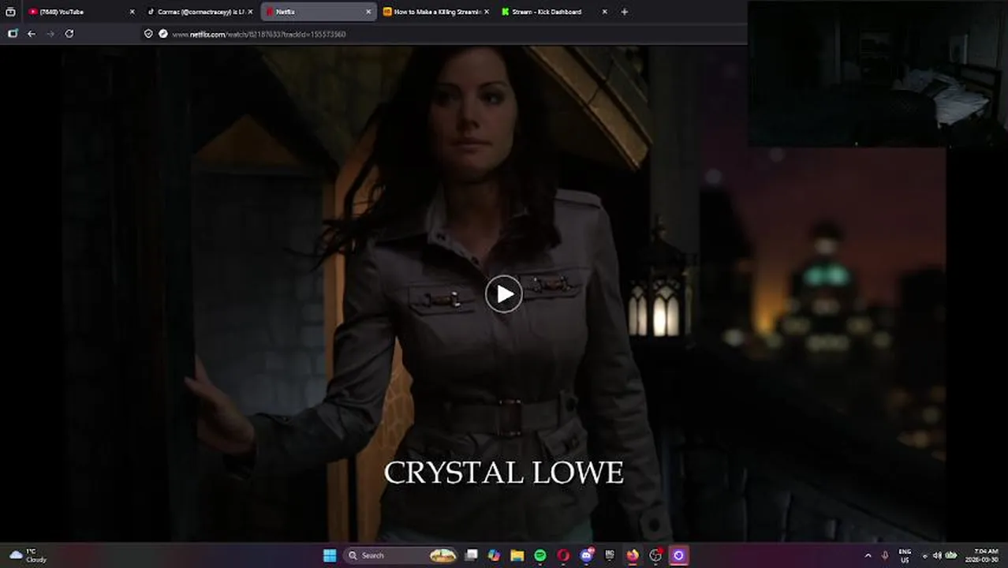Open the tracking protection shield icon

click(148, 34)
